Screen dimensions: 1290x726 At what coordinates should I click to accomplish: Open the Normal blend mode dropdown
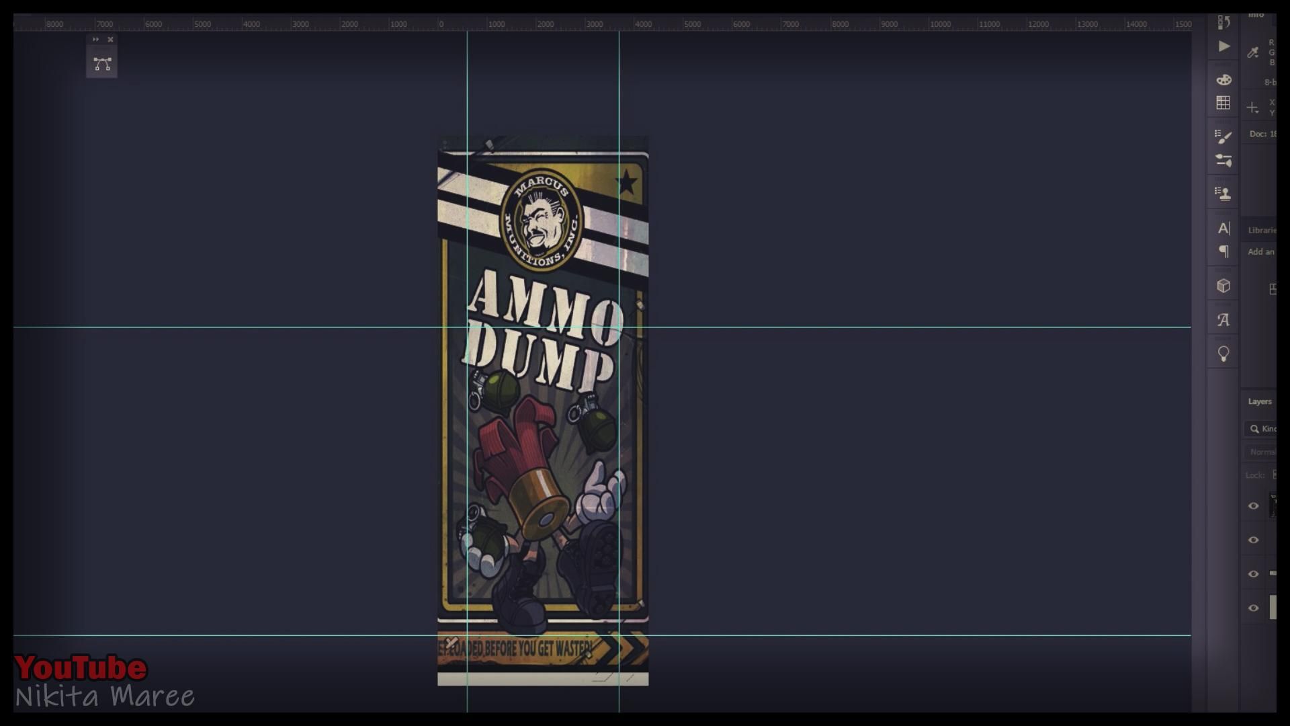click(1261, 452)
